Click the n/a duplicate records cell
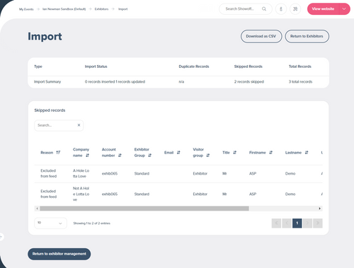Image resolution: width=354 pixels, height=268 pixels. 181,81
